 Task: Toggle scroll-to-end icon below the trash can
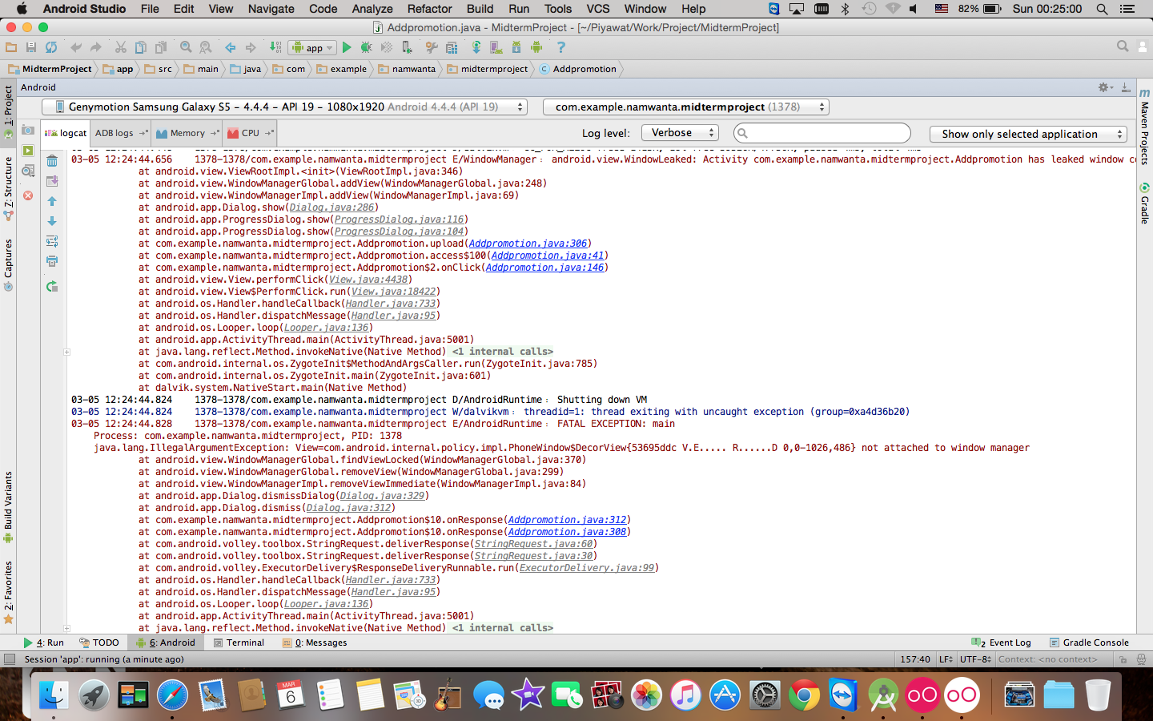click(52, 181)
